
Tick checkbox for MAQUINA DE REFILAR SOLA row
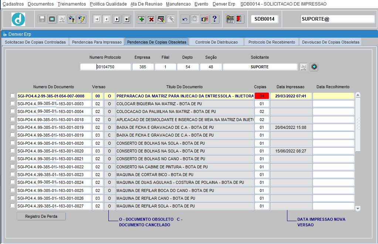coord(13,206)
